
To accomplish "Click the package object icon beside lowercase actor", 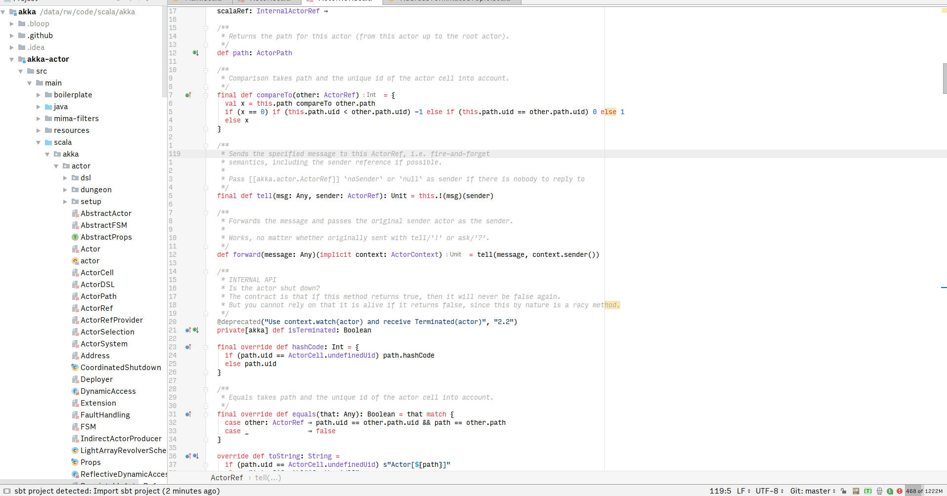I will (75, 260).
